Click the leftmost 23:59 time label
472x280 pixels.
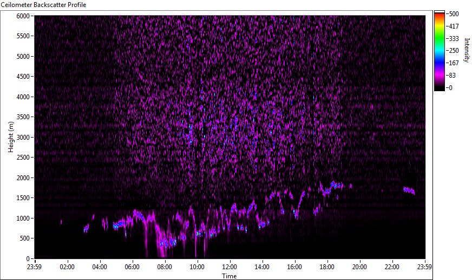35,267
